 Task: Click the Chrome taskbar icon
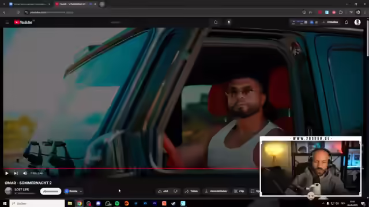[x=80, y=204]
